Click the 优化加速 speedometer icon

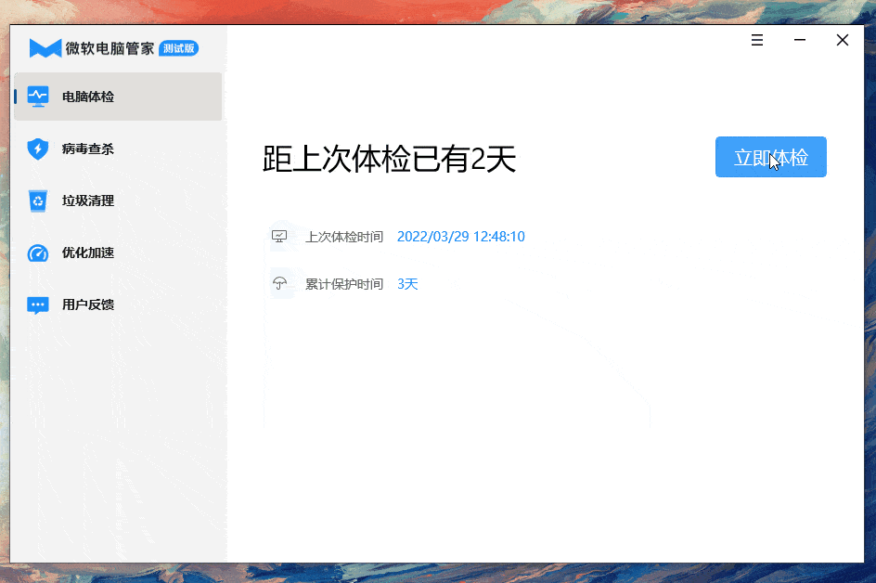tap(38, 253)
